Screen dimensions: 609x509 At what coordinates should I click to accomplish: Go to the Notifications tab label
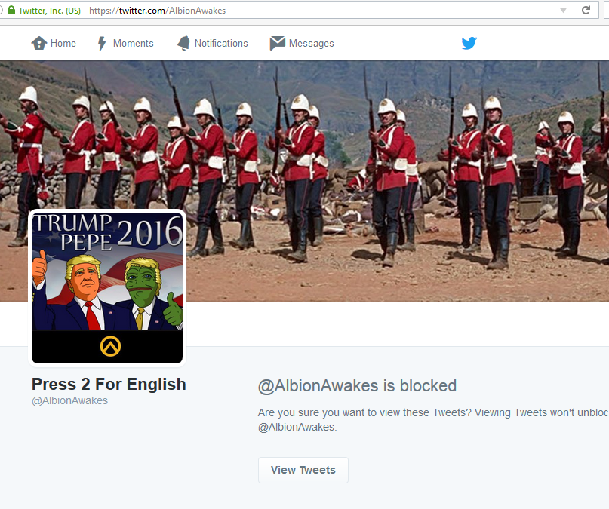(x=221, y=44)
